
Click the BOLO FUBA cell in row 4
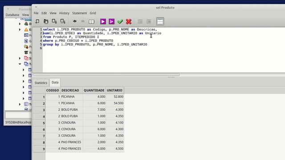point(72,116)
